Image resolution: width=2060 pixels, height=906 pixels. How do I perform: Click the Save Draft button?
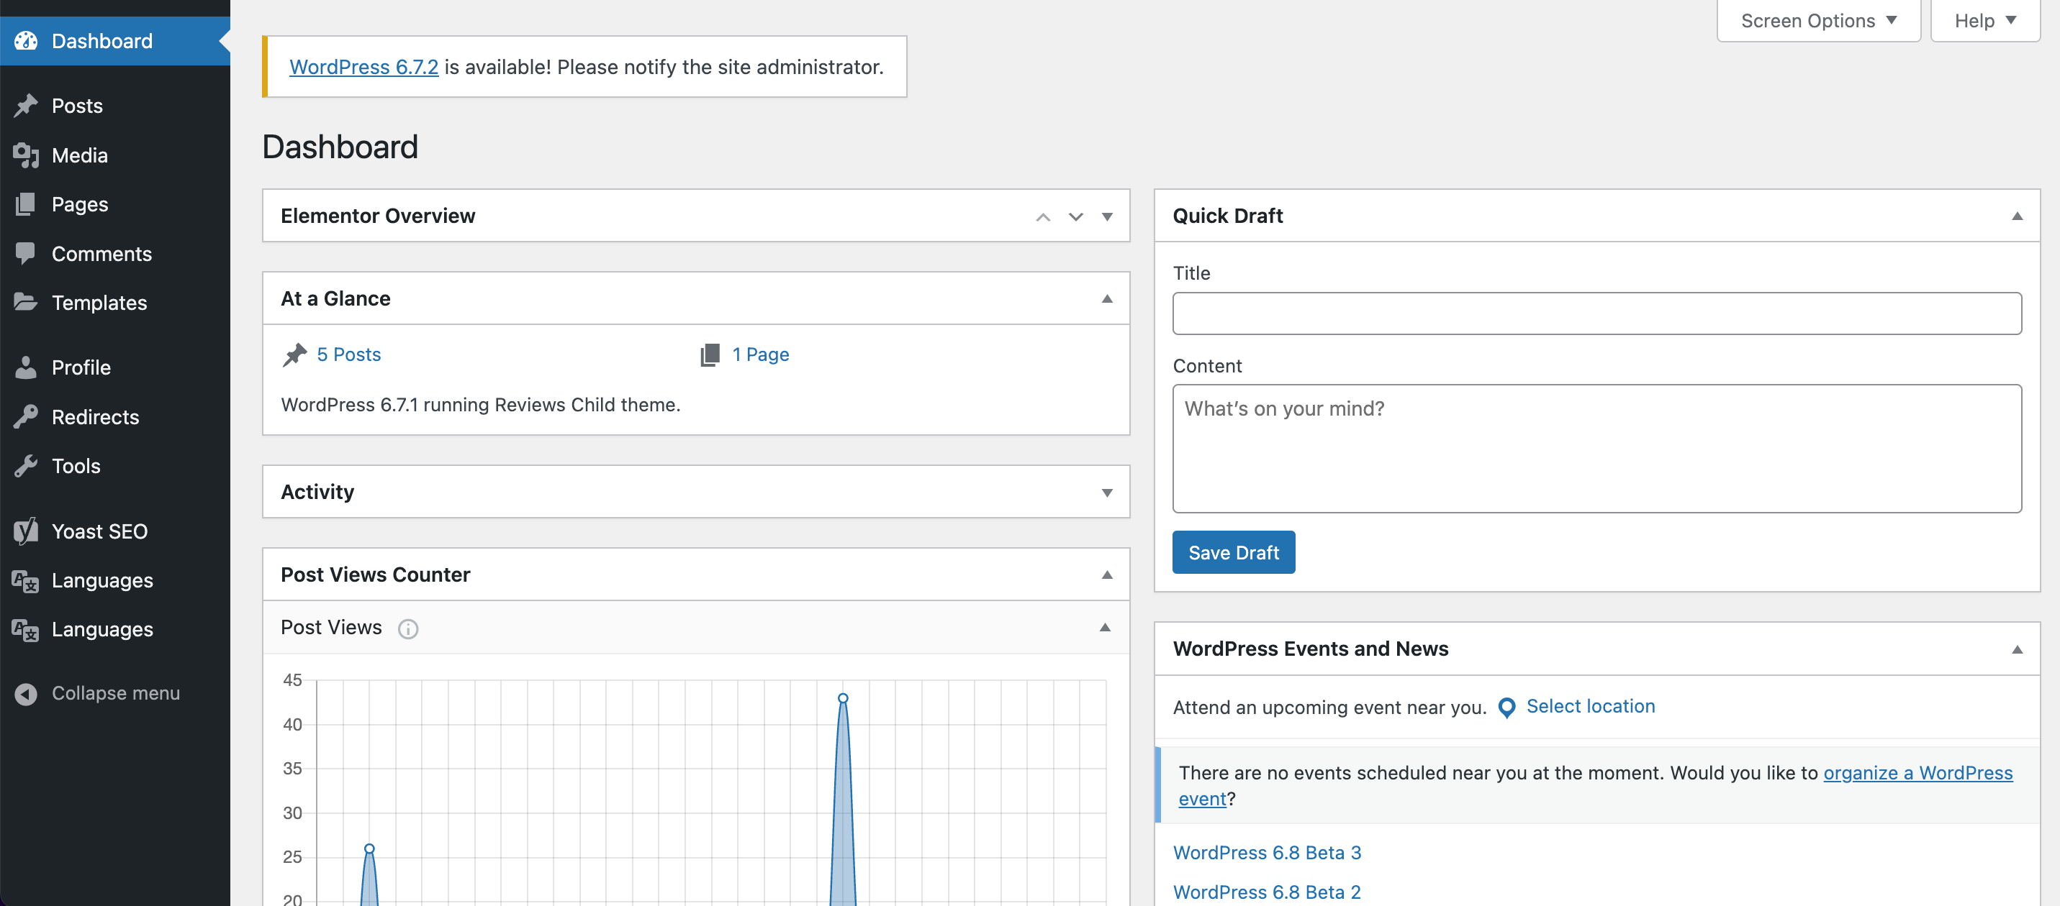point(1233,552)
